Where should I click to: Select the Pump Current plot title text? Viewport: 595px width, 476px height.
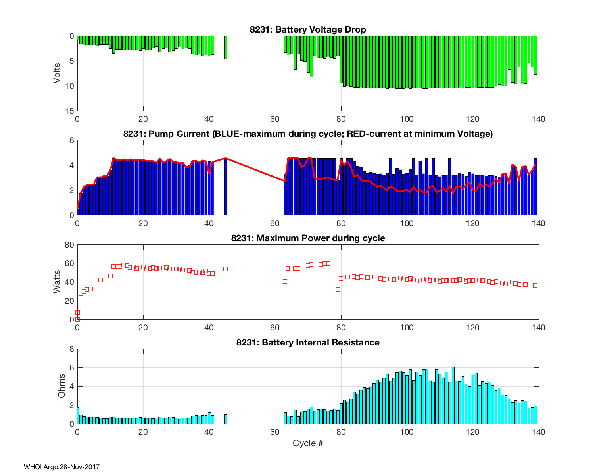(308, 134)
